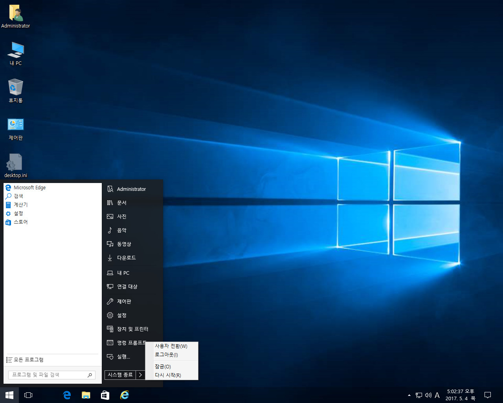Viewport: 503px width, 403px height.
Task: Show hidden system tray icons
Action: [409, 395]
